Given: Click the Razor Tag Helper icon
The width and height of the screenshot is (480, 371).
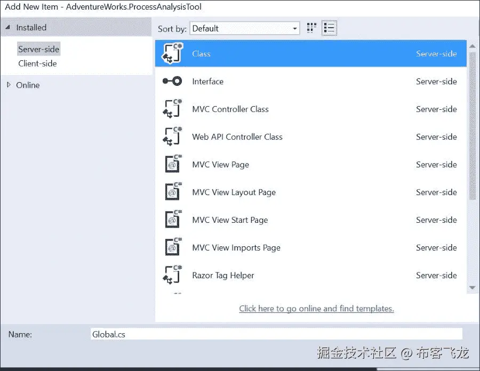Looking at the screenshot, I should tap(172, 276).
